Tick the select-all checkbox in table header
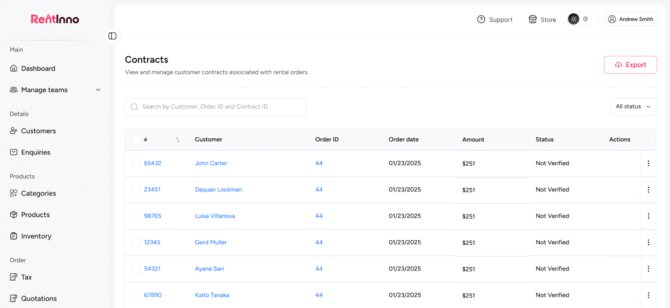Image resolution: width=670 pixels, height=308 pixels. tap(136, 139)
